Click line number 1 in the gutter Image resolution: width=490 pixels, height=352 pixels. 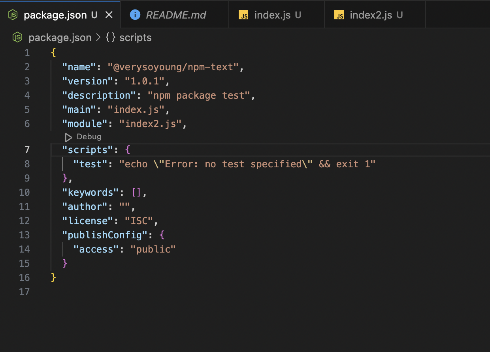27,53
